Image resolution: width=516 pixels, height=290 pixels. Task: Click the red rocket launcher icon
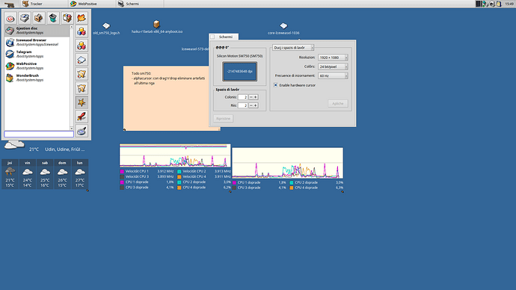[x=82, y=117]
